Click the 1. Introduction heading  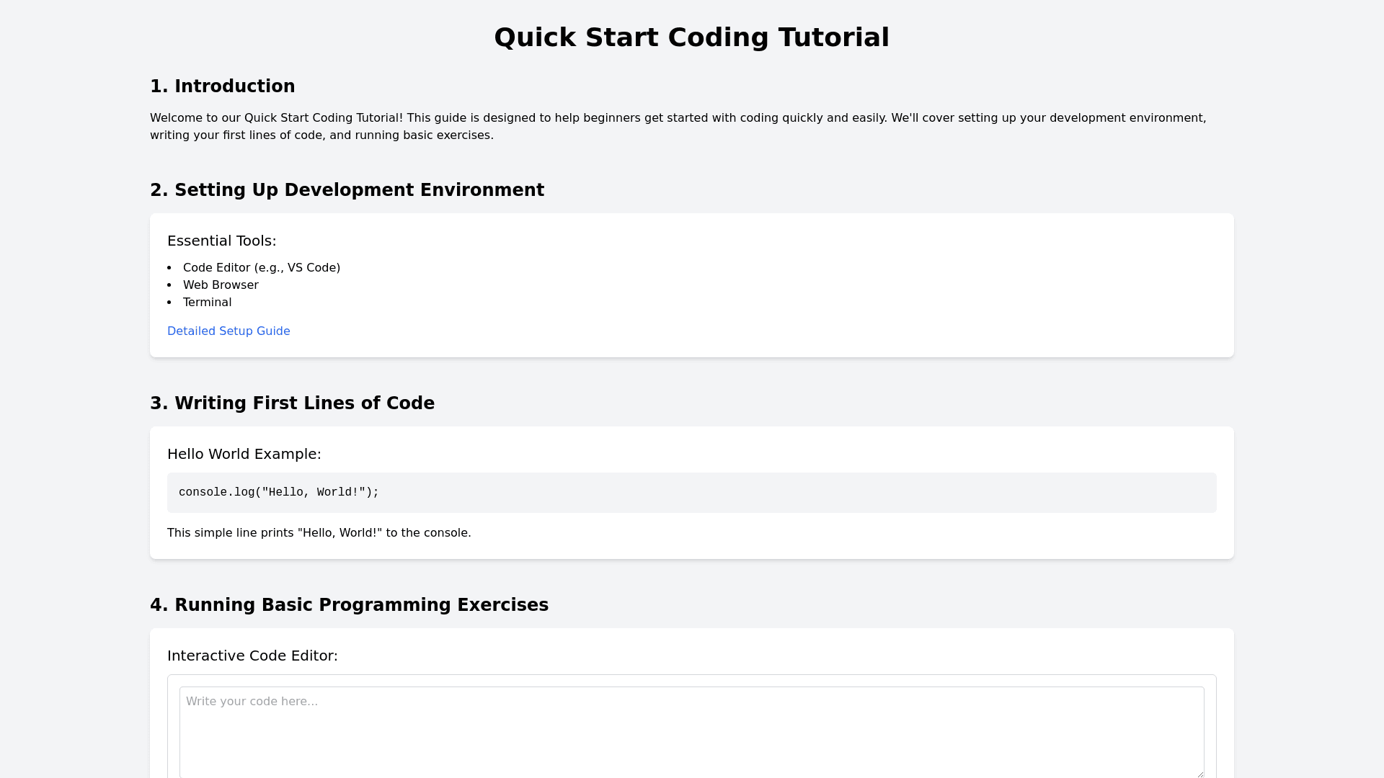tap(222, 86)
